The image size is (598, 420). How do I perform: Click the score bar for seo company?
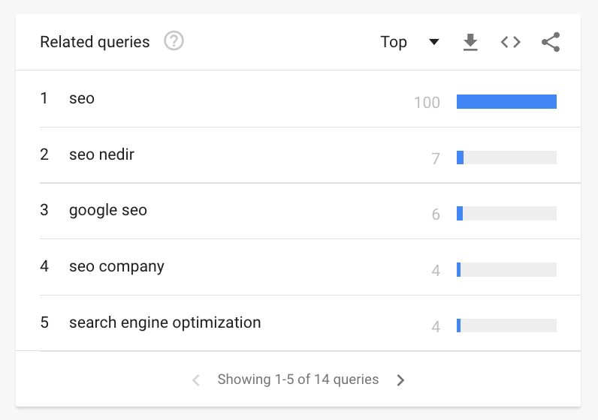pyautogui.click(x=506, y=269)
